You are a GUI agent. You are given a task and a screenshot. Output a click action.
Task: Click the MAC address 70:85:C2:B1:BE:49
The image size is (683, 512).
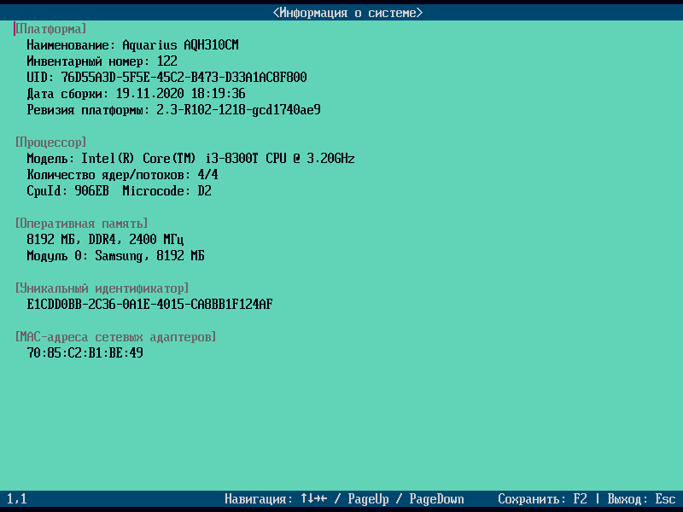pyautogui.click(x=85, y=353)
